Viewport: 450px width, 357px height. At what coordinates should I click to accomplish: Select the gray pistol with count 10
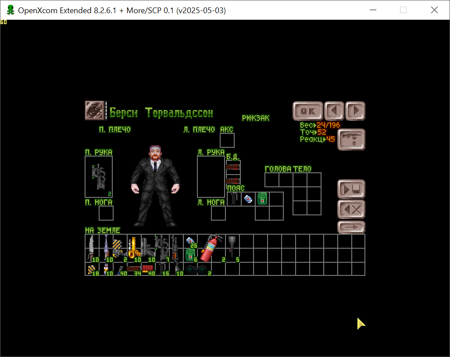click(x=148, y=248)
